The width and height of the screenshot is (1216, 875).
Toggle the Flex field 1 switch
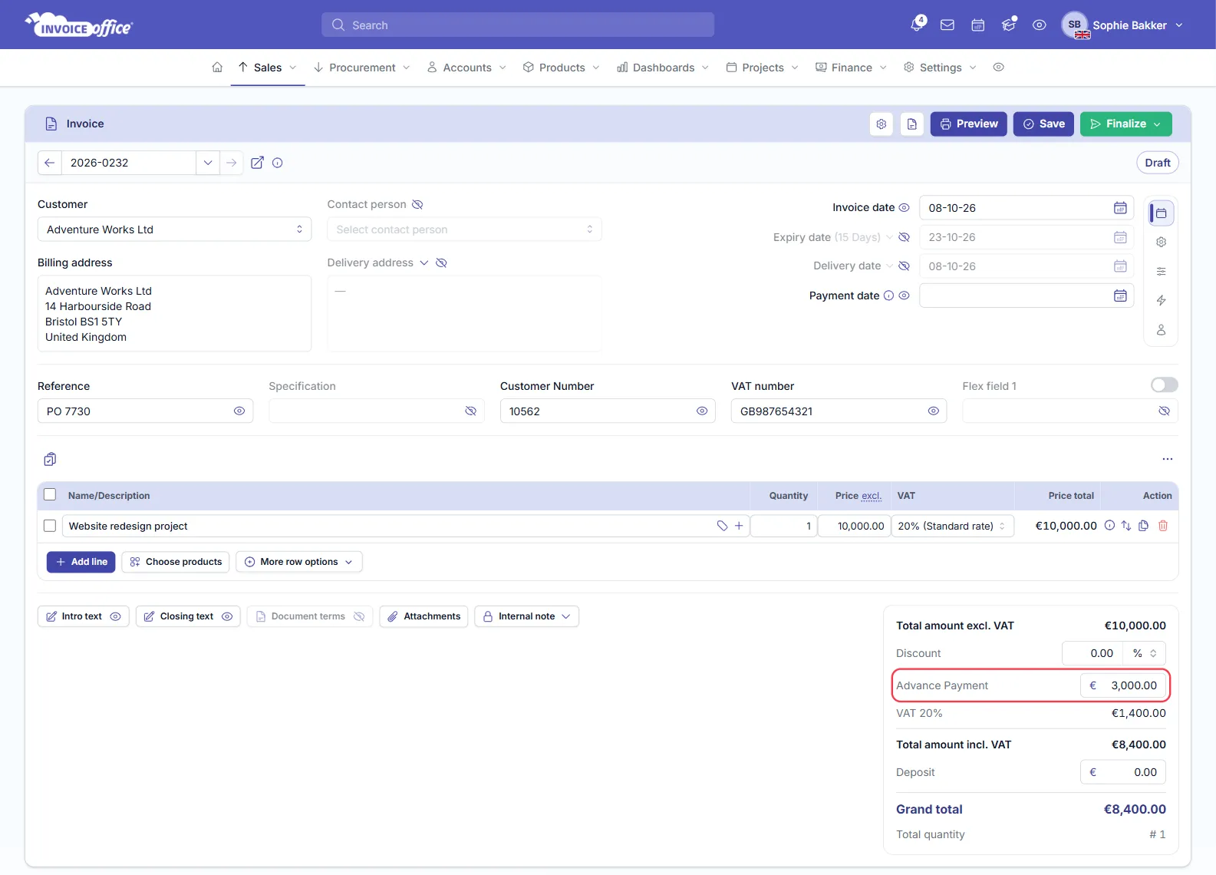pos(1165,385)
